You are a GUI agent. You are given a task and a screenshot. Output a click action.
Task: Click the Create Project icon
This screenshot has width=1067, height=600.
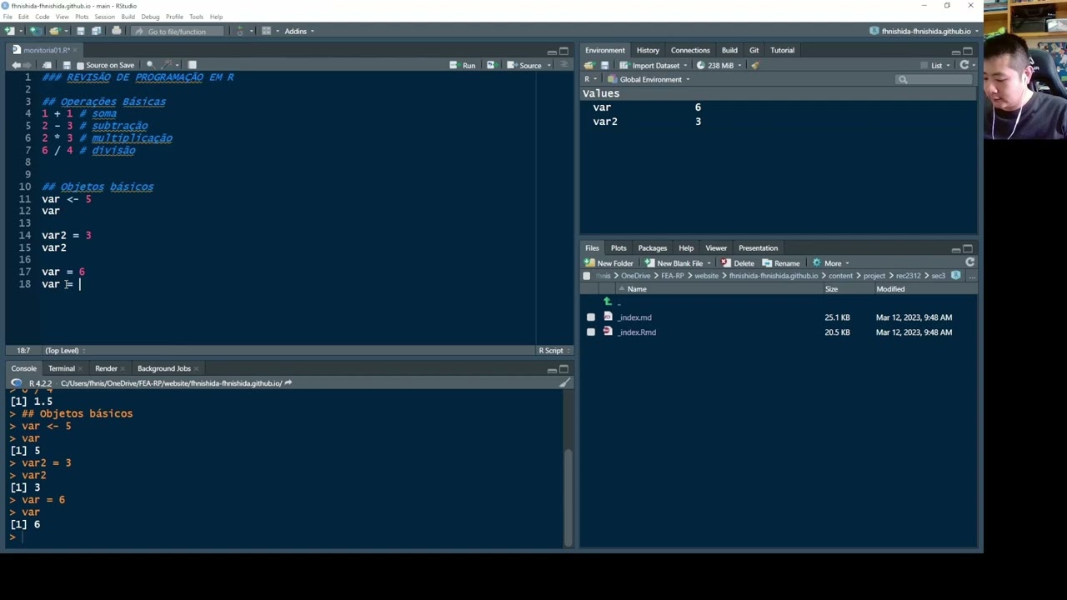tap(35, 31)
